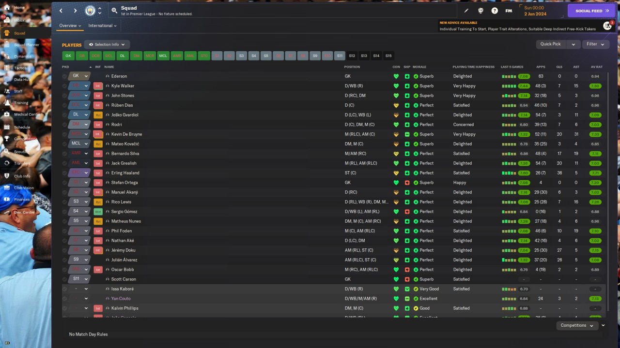Go forward with the right arrow
The width and height of the screenshot is (620, 348).
point(75,11)
